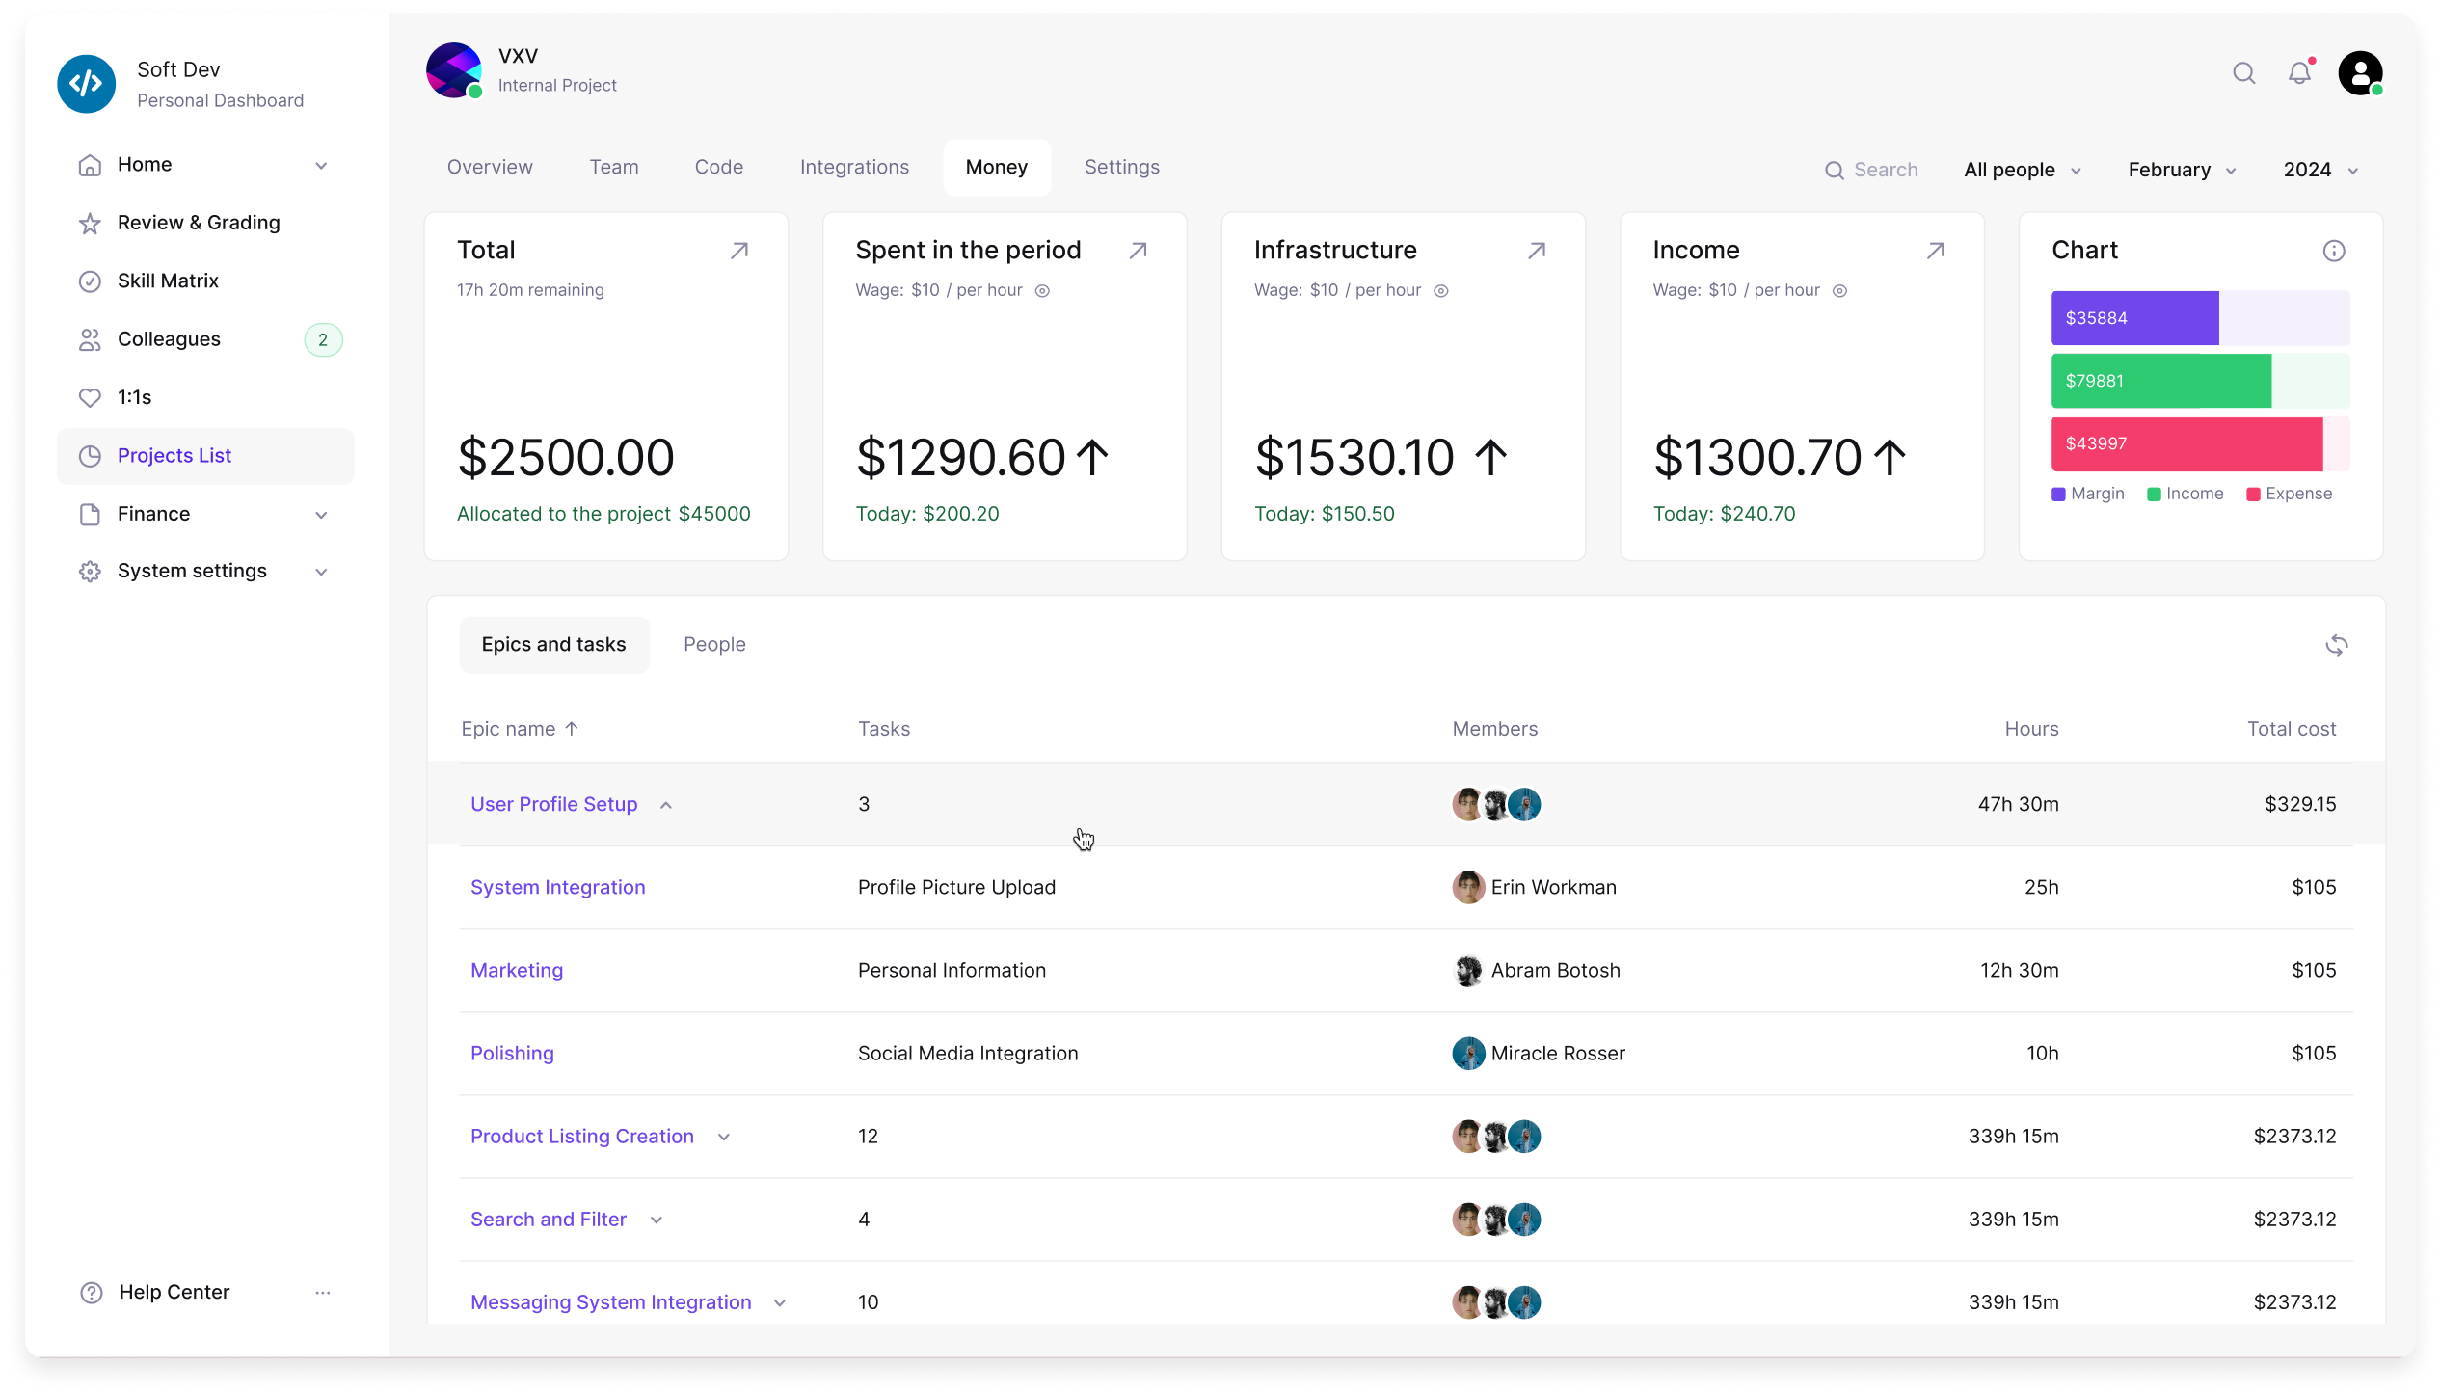2440x1394 pixels.
Task: Open the Total card arrow icon
Action: 738,251
